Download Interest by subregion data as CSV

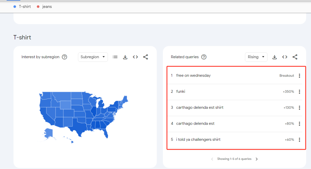(x=125, y=57)
